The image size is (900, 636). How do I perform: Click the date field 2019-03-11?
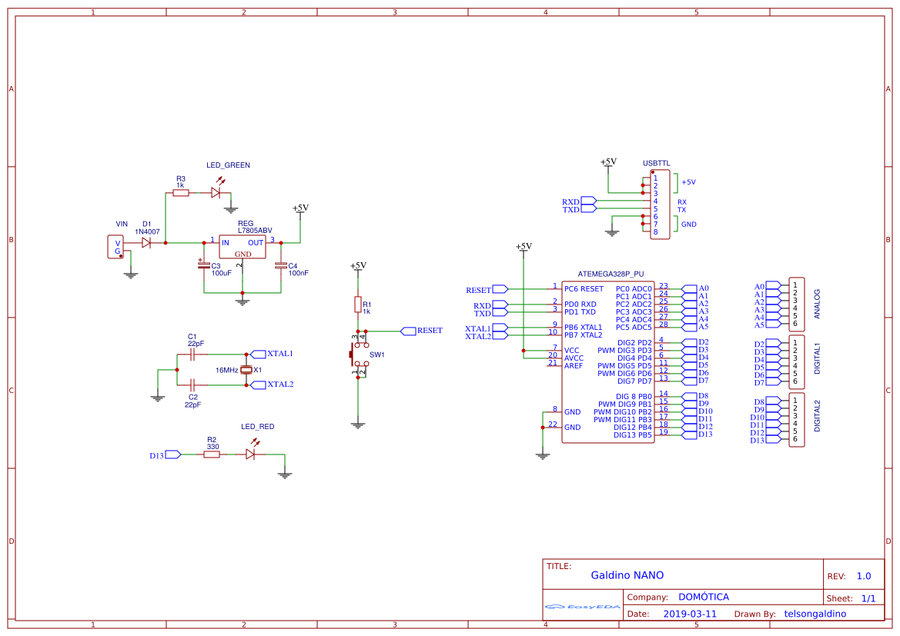(x=690, y=614)
